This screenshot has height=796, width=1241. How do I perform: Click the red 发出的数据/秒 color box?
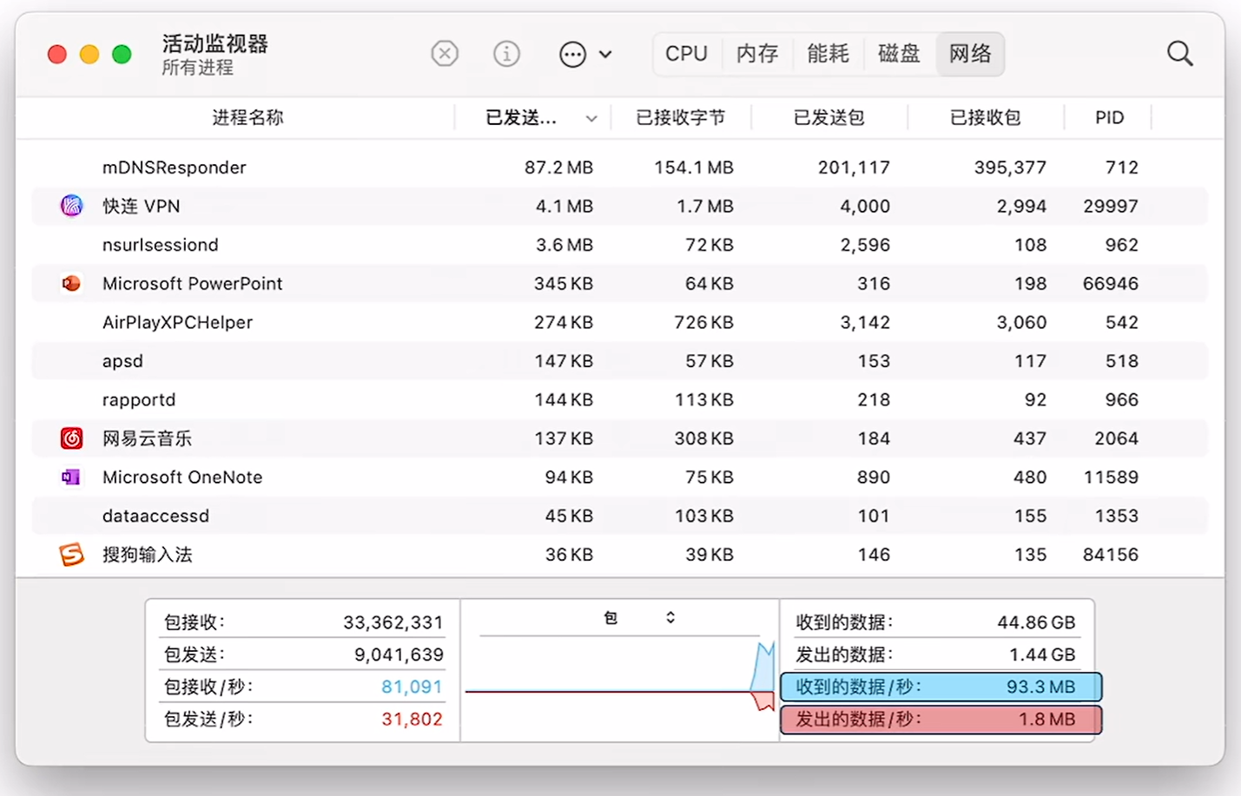[x=941, y=720]
